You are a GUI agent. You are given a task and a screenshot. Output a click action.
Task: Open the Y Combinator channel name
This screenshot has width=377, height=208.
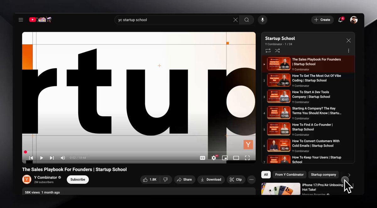[x=46, y=177]
